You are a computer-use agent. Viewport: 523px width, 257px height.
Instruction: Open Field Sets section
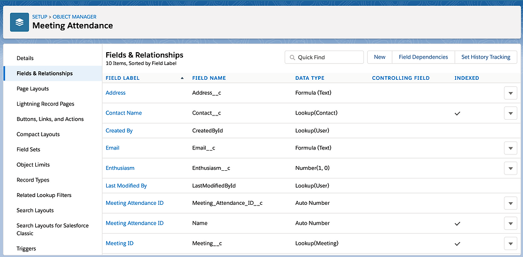coord(28,150)
